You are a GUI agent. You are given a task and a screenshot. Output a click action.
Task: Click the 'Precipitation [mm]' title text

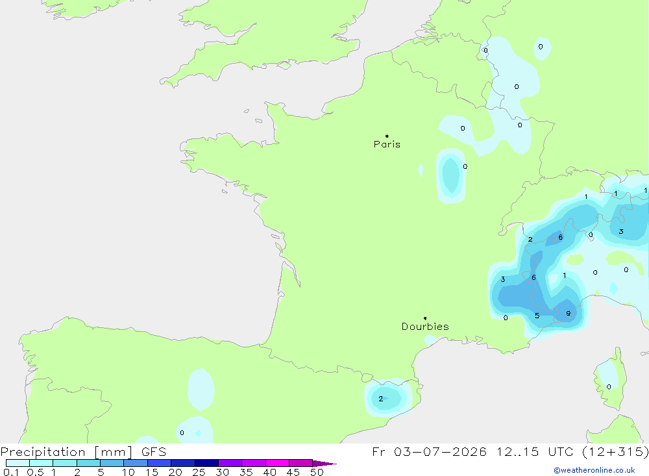point(66,452)
